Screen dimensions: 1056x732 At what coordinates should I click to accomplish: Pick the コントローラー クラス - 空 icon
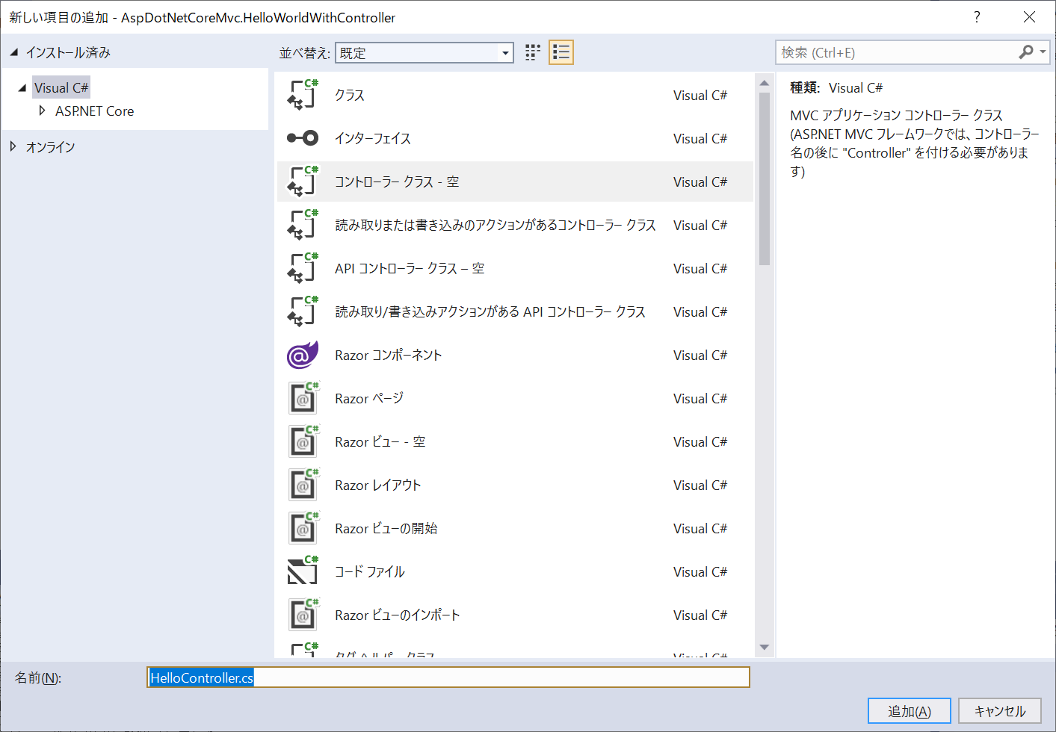(303, 182)
